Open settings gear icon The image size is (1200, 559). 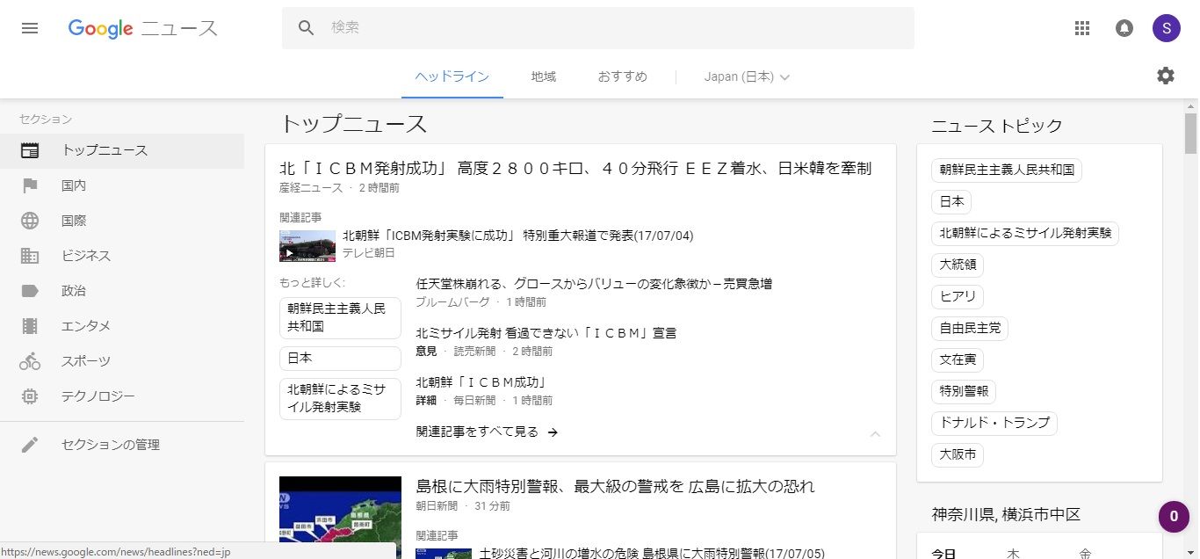tap(1166, 76)
